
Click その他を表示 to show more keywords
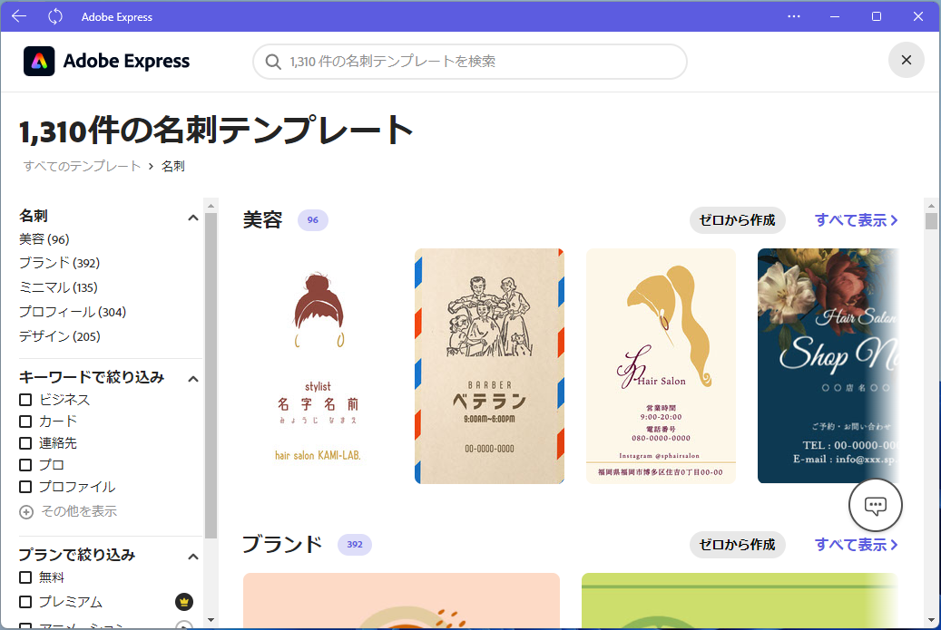[x=79, y=511]
